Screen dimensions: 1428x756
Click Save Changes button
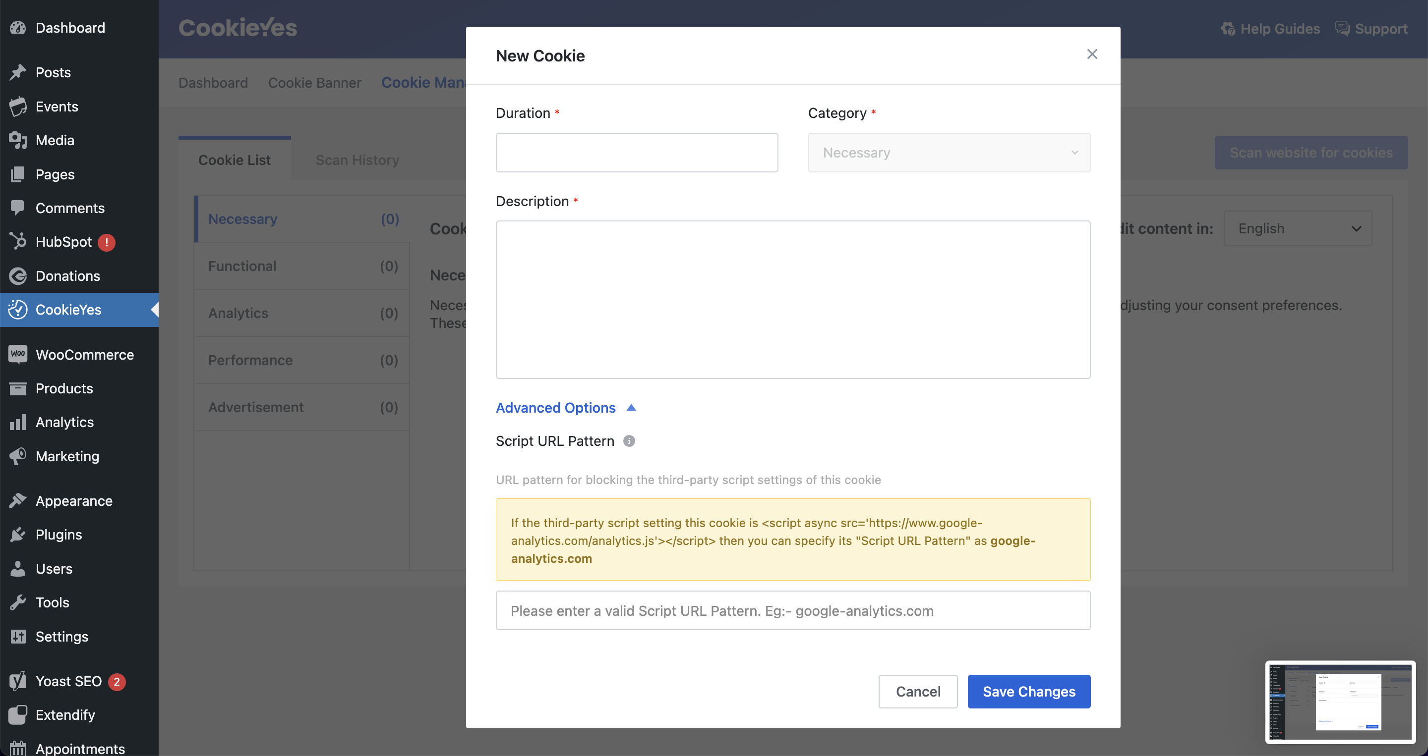[x=1029, y=691]
